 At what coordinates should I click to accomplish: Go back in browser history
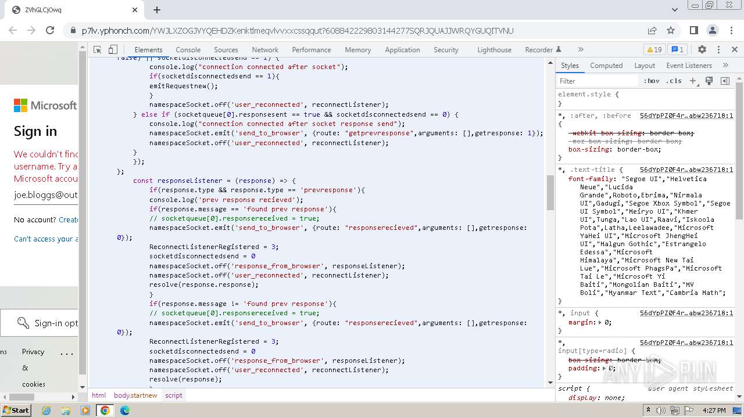13,31
